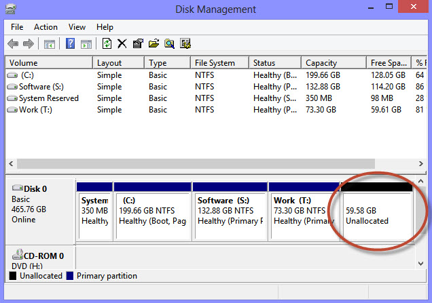Click the Explore magnifier toolbar icon
This screenshot has width=432, height=303.
tap(169, 43)
